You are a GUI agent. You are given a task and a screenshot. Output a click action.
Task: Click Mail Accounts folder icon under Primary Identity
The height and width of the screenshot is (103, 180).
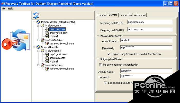tap(42, 26)
